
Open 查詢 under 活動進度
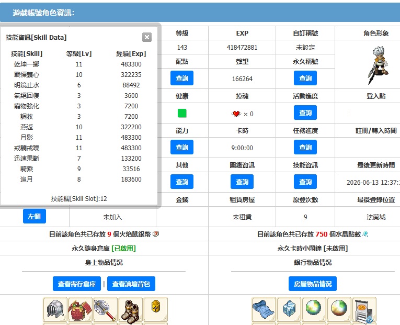(x=305, y=113)
